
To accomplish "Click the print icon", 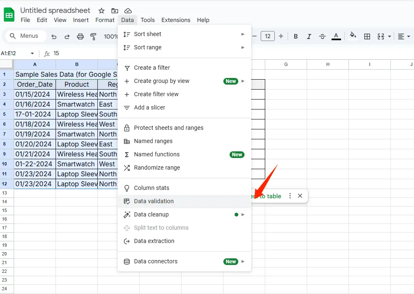I will (x=80, y=36).
